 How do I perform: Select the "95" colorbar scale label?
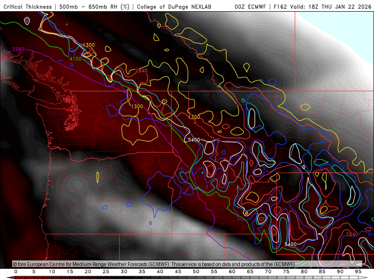358,272
